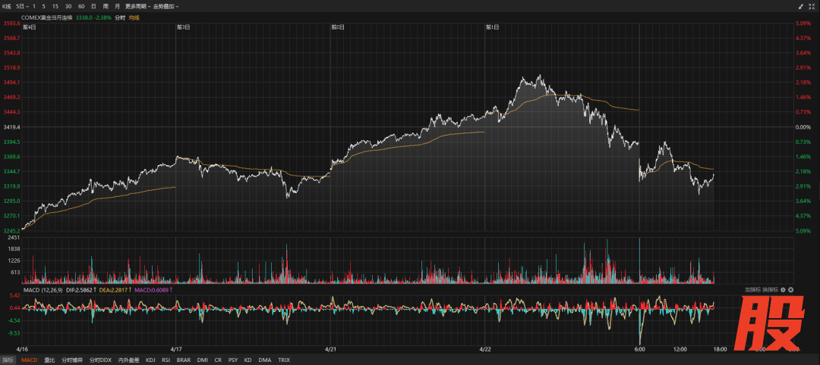Select the RSI indicator tab
820x365 pixels.
tap(167, 360)
